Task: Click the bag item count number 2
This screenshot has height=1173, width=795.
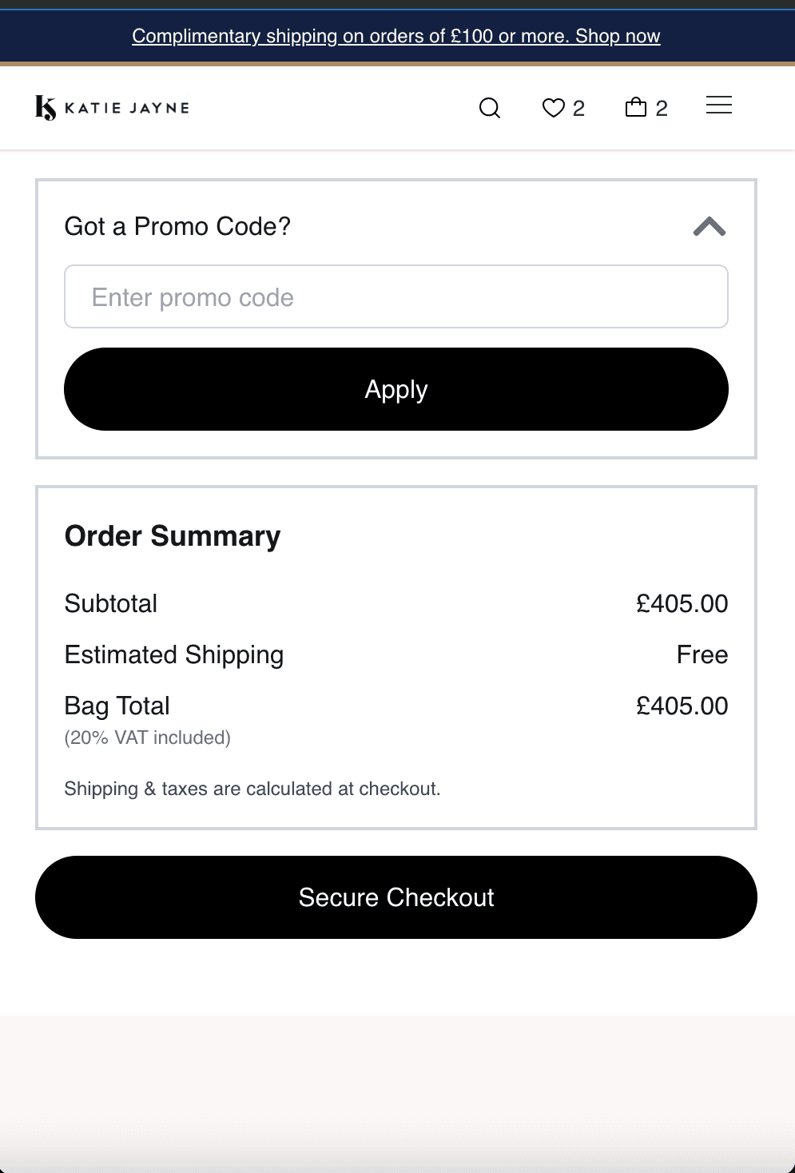Action: (662, 109)
